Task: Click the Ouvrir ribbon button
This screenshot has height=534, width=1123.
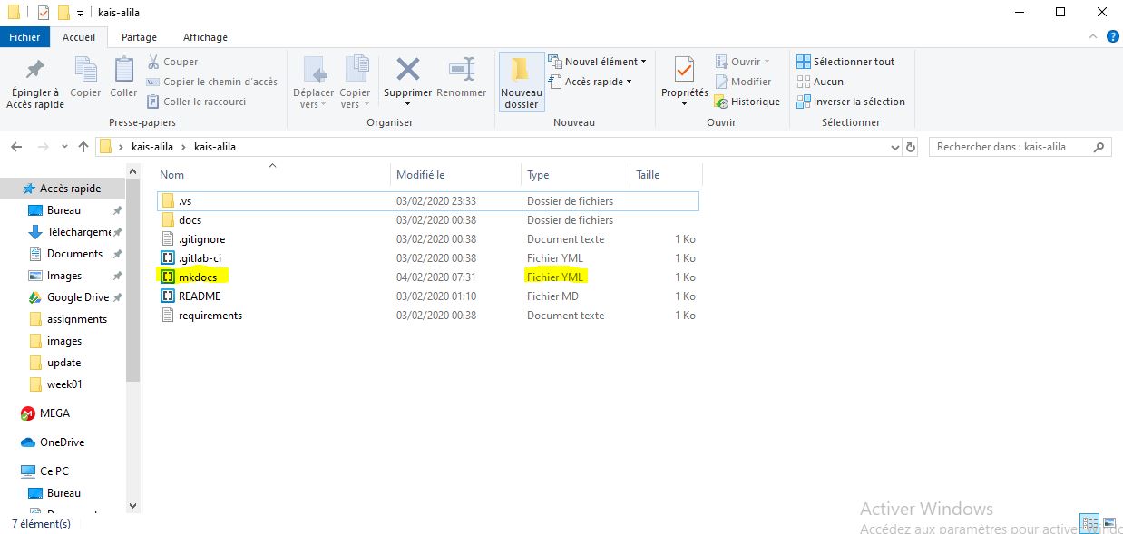Action: click(742, 62)
